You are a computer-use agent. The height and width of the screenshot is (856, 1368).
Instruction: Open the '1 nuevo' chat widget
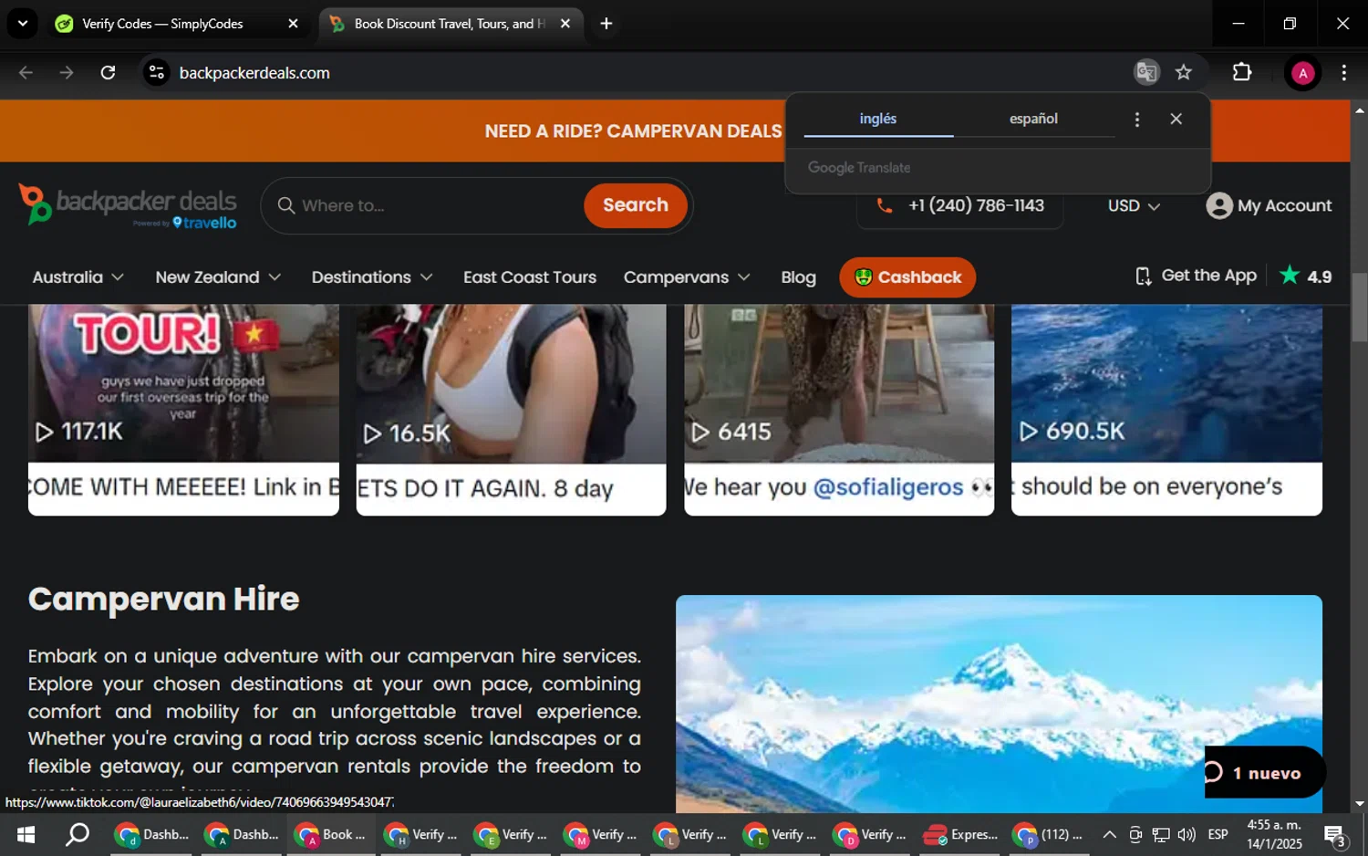point(1265,773)
